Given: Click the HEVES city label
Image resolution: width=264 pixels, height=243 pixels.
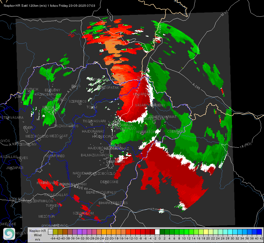Looking at the screenshot, I should pos(22,158).
